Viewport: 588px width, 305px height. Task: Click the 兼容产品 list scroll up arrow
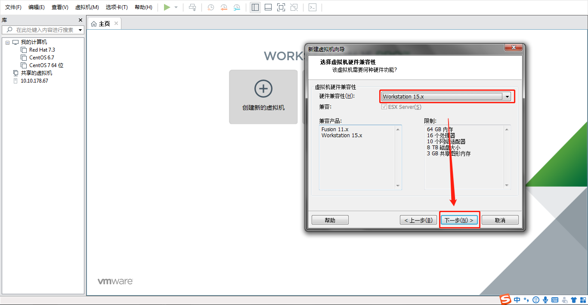(398, 129)
